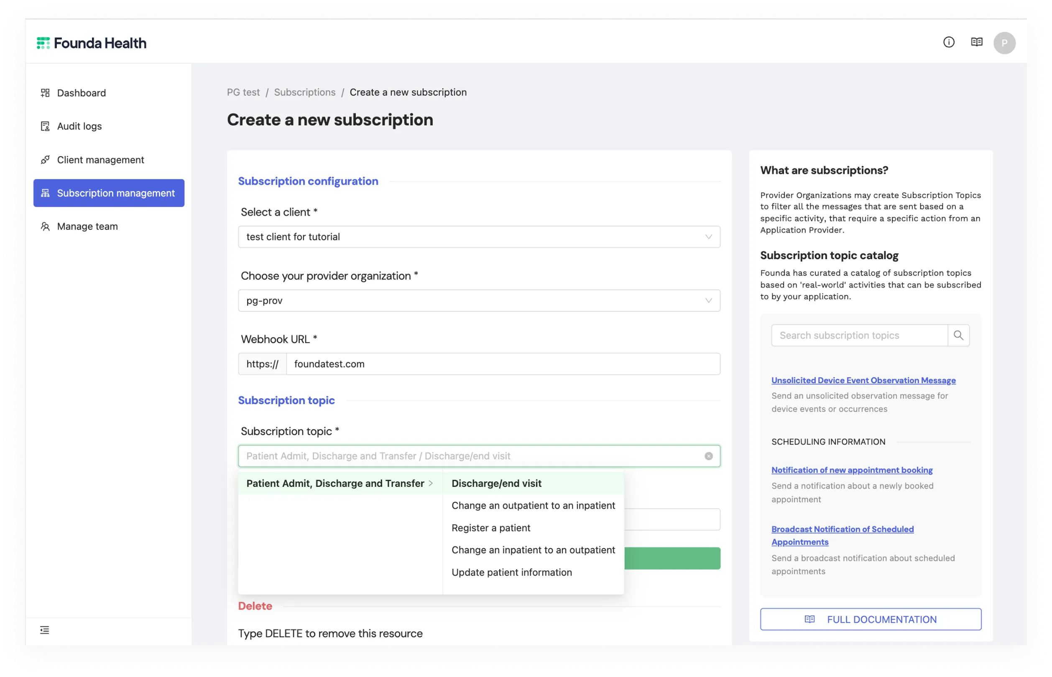Navigate to PG test breadcrumb

(x=243, y=92)
